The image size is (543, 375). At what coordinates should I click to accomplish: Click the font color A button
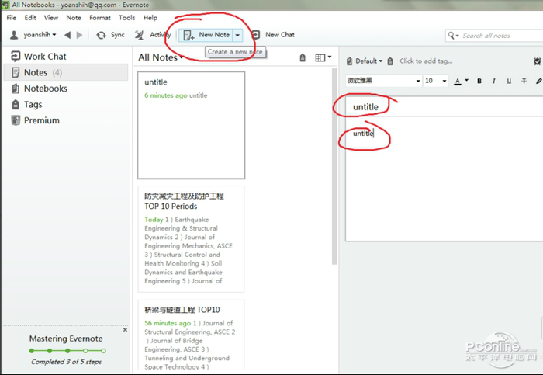(x=458, y=81)
